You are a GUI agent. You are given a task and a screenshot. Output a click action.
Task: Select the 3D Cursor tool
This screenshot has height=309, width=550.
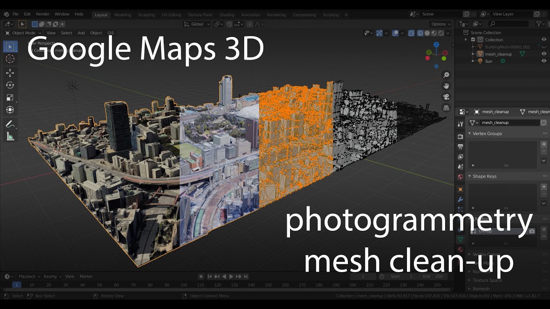tap(10, 59)
